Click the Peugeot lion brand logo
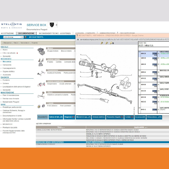This screenshot has height=169, width=169. click(x=52, y=25)
